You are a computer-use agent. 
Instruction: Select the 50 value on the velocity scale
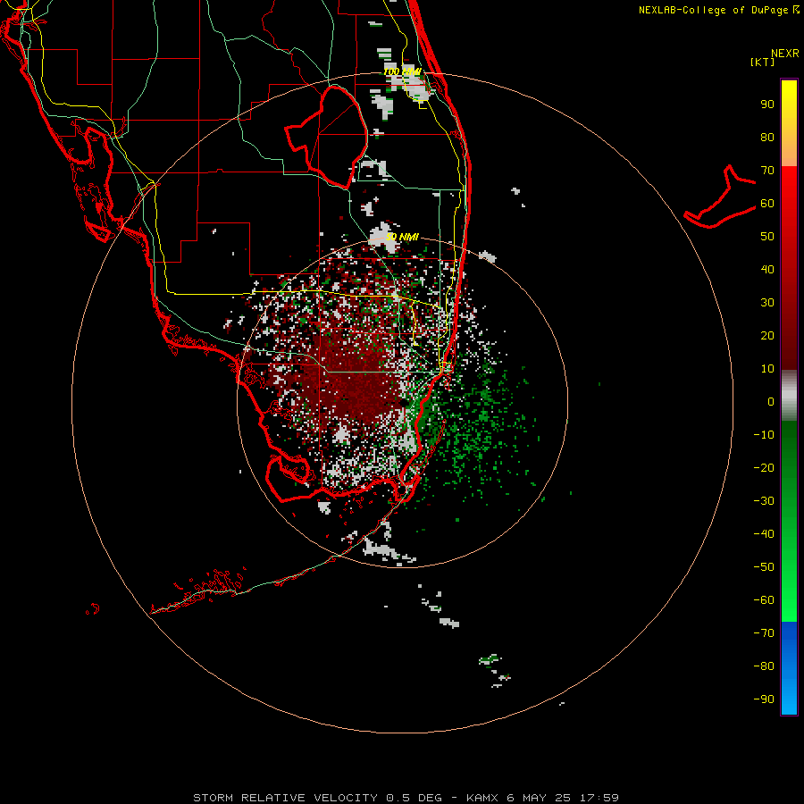767,237
